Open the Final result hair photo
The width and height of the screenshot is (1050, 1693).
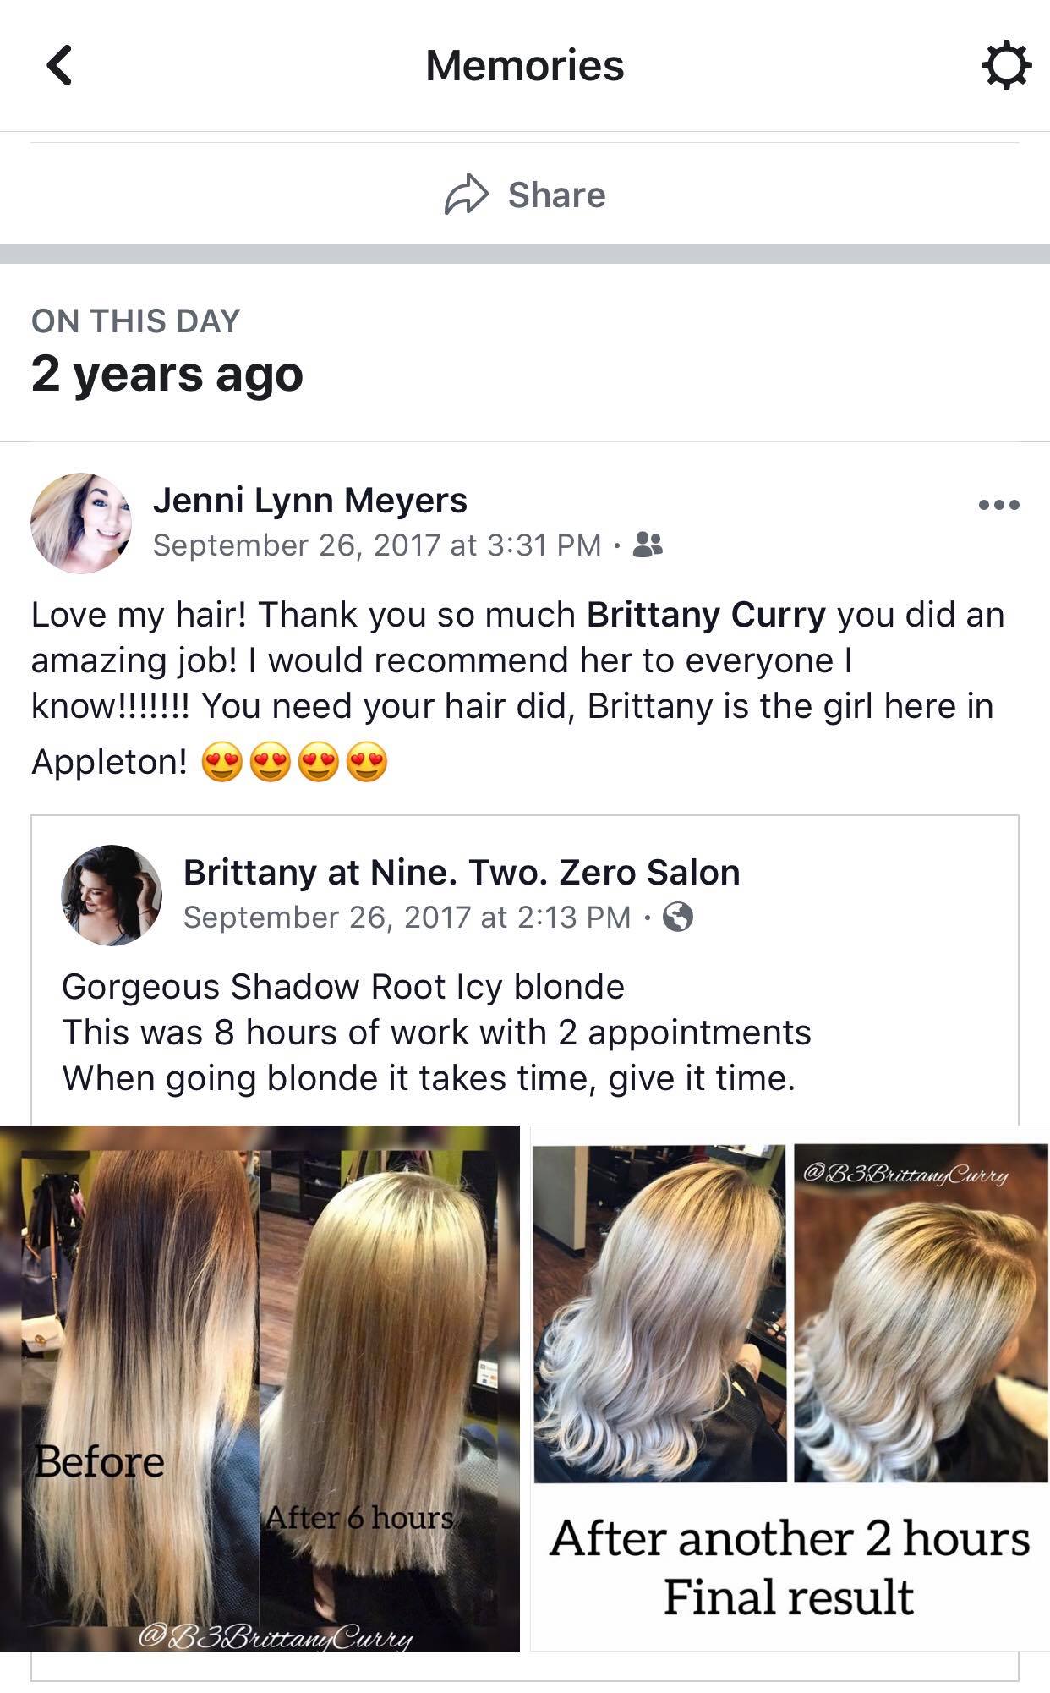click(x=790, y=1389)
